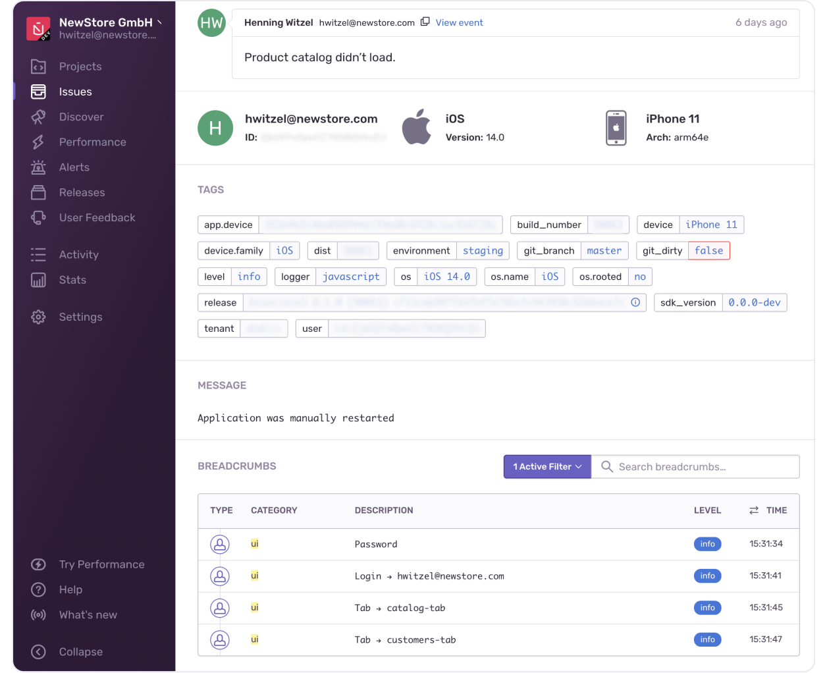Open Alerts siren icon
This screenshot has height=673, width=827.
point(39,167)
